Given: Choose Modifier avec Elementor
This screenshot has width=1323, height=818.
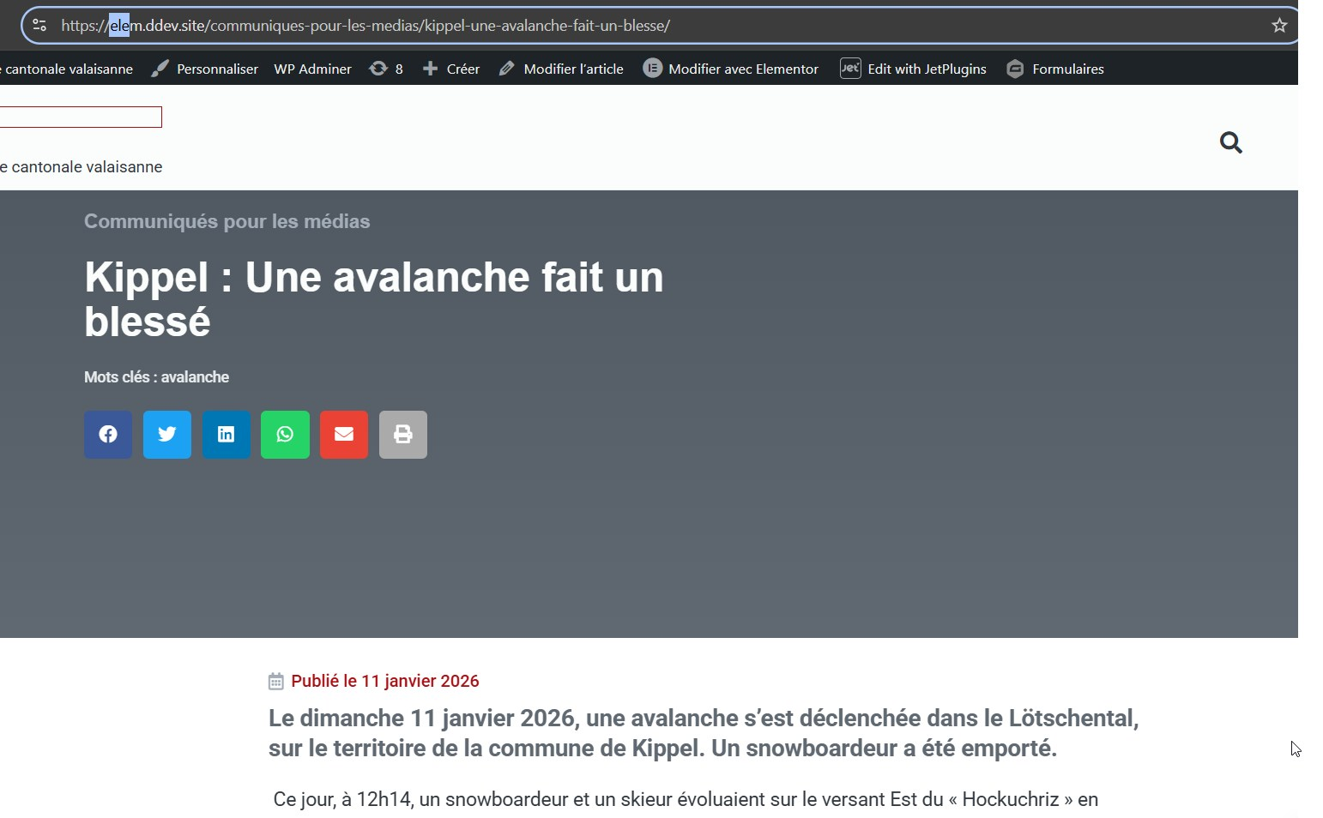Looking at the screenshot, I should pos(743,69).
